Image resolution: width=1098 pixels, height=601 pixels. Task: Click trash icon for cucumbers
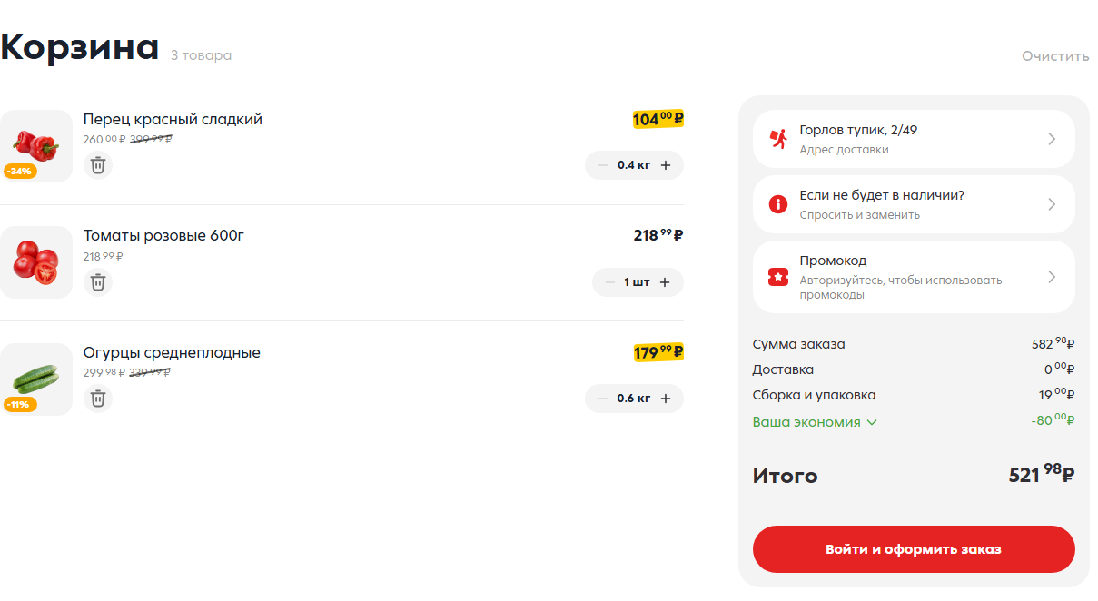coord(98,399)
